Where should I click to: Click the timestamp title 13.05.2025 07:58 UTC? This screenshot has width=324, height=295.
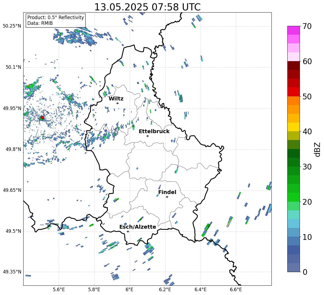pos(147,7)
